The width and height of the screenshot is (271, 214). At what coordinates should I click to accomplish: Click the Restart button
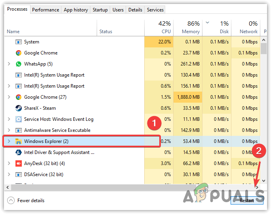(247, 201)
